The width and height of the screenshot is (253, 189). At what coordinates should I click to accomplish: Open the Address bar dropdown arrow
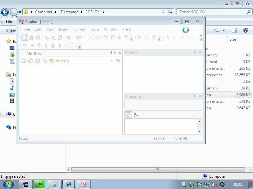point(112,61)
